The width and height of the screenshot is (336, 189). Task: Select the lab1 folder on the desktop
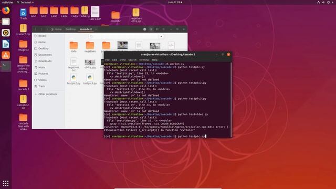[34, 12]
